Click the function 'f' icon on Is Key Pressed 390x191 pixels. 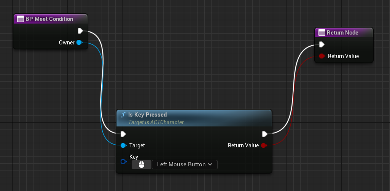(x=123, y=115)
